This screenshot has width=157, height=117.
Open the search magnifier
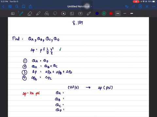[x=17, y=6]
